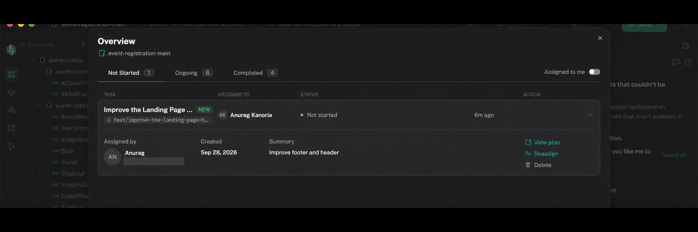This screenshot has width=698, height=232.
Task: Select the Blob component in Explorer
Action: (x=67, y=151)
